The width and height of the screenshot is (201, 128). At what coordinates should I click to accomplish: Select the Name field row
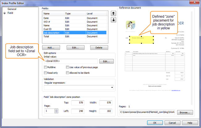[75, 26]
